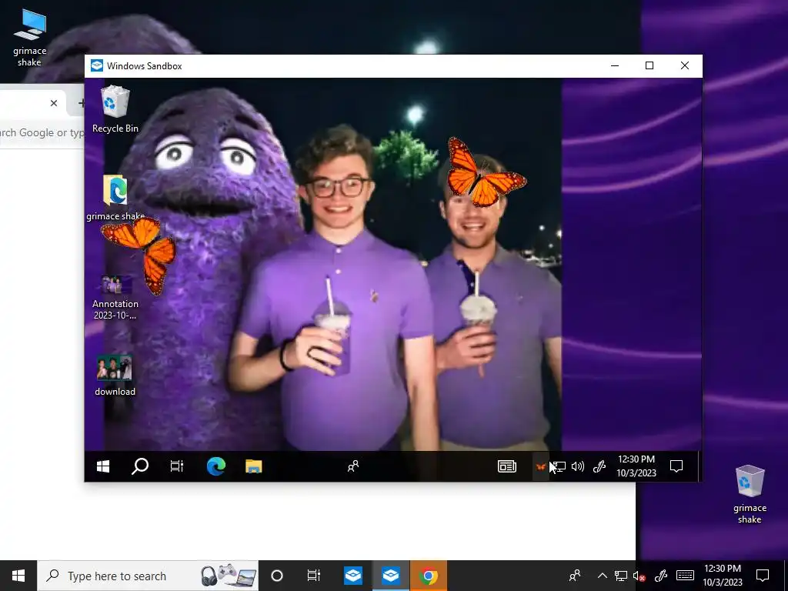This screenshot has height=591, width=788.
Task: Select the host grimace shake computer icon
Action: click(x=30, y=38)
